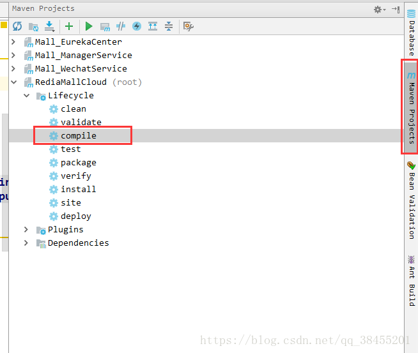Reimport all Maven projects
The width and height of the screenshot is (418, 353).
coord(17,26)
